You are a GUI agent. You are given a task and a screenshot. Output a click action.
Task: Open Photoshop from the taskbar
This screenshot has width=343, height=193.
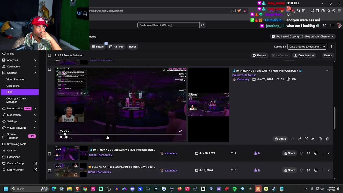coord(156,189)
